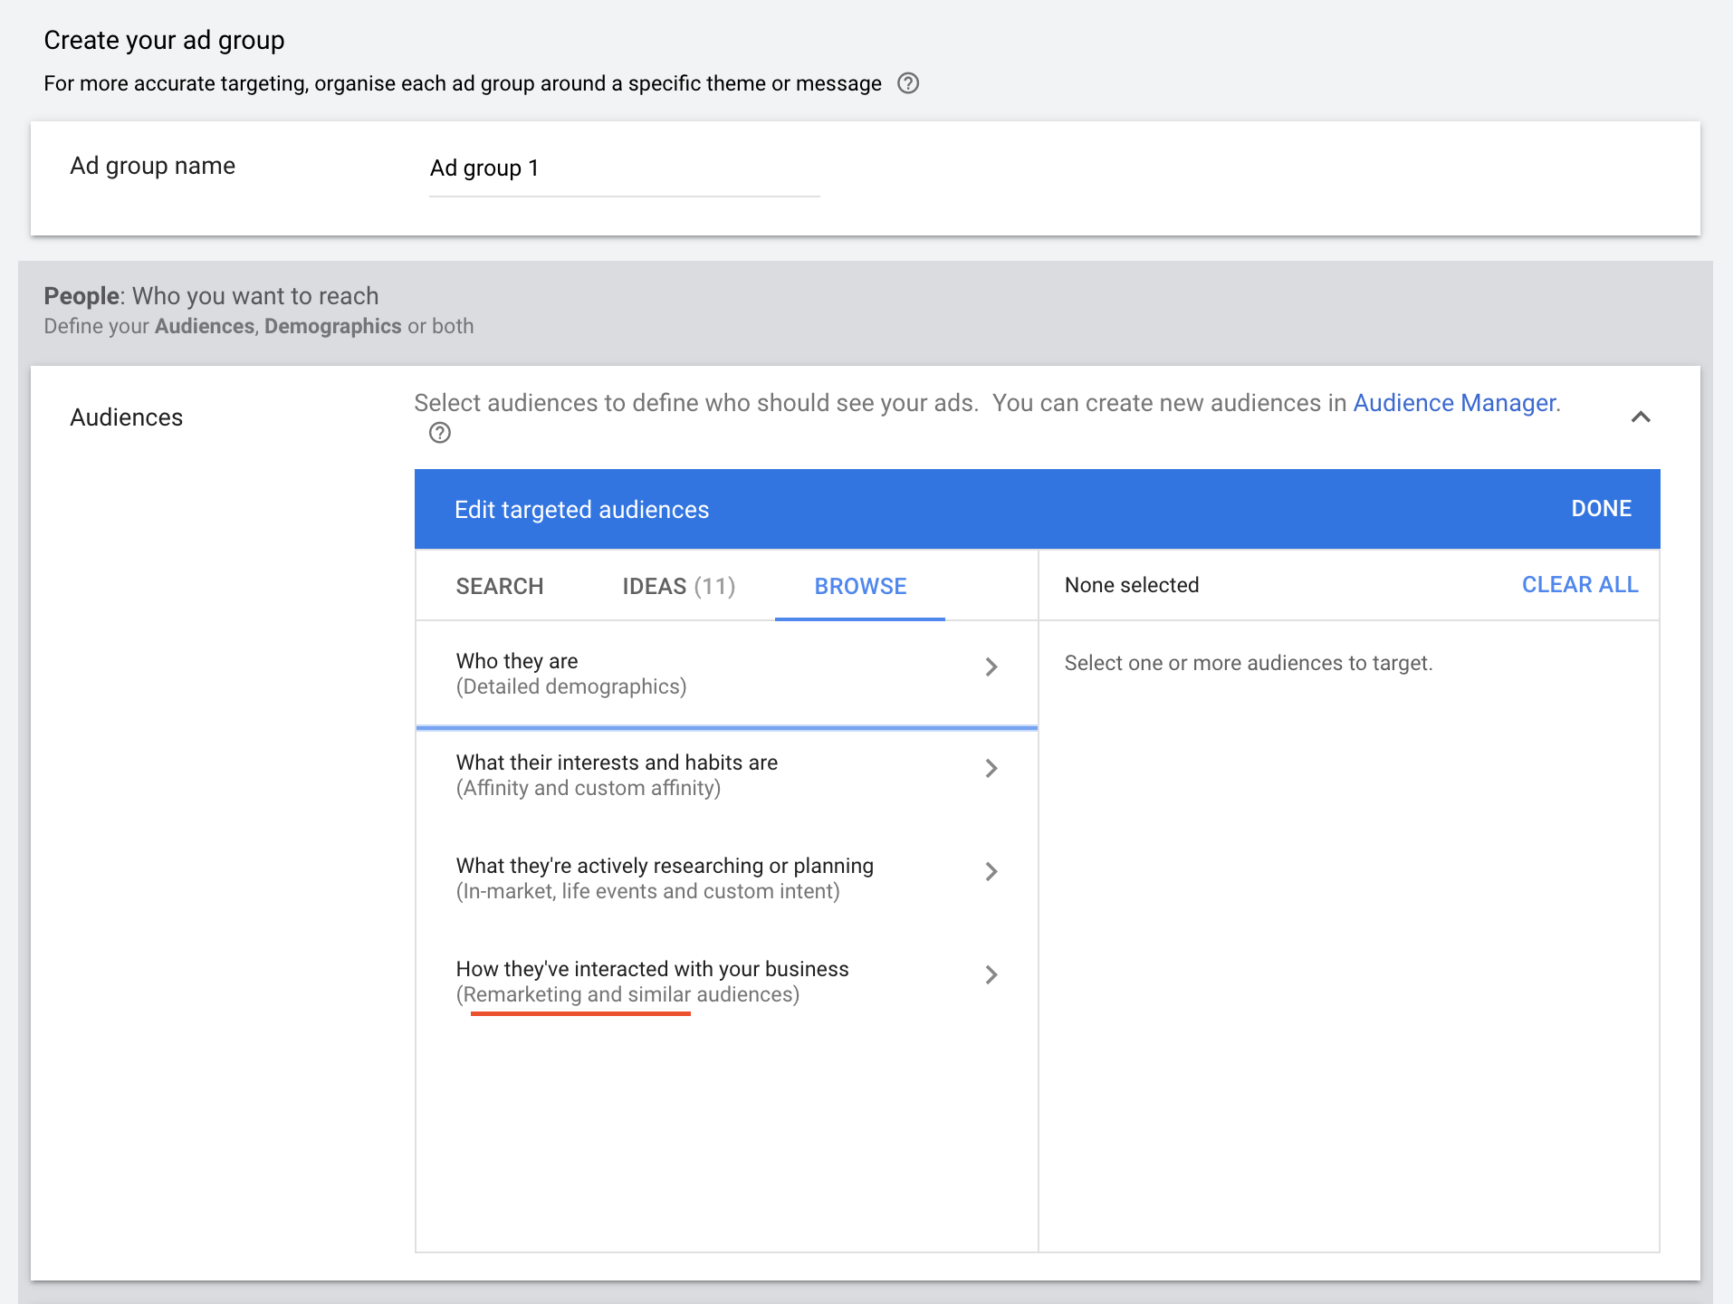
Task: Open the IDEAS (11) tab
Action: pos(677,586)
